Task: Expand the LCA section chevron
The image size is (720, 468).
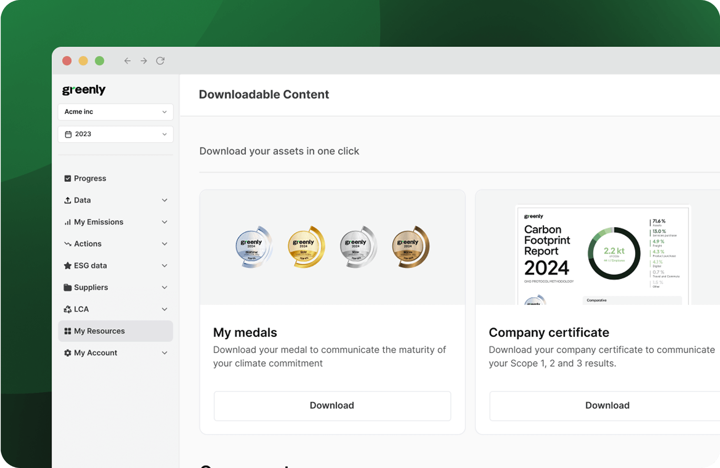Action: (165, 309)
